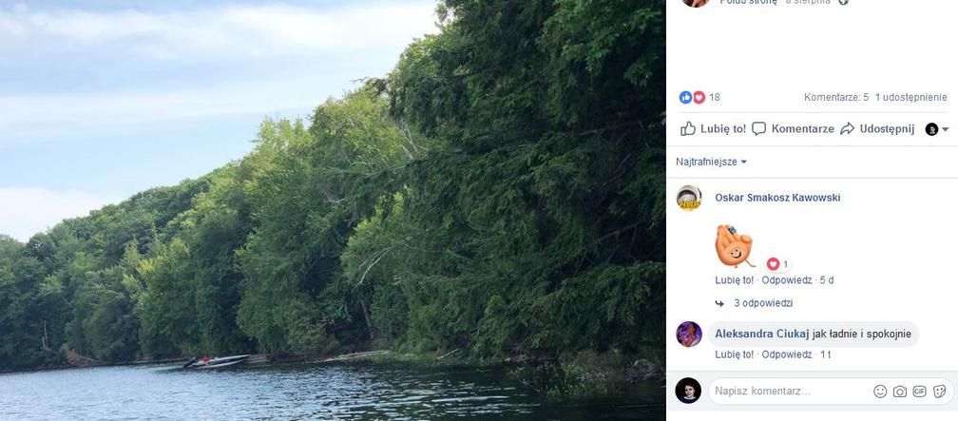Like Oskar's sticker comment
Viewport: 958px width, 421px height.
734,280
